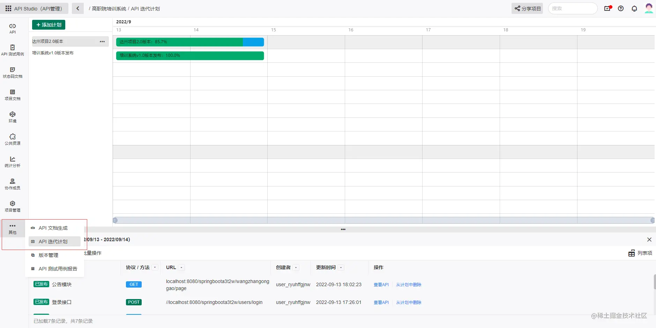Open URL column filter dropdown
The image size is (656, 328).
[181, 267]
